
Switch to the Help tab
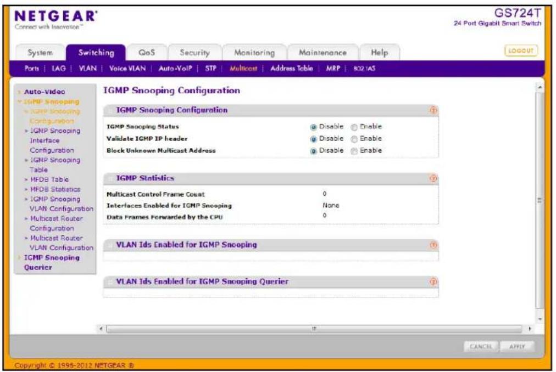(380, 53)
